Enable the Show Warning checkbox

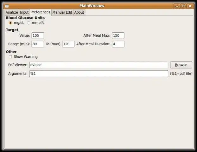click(10, 57)
